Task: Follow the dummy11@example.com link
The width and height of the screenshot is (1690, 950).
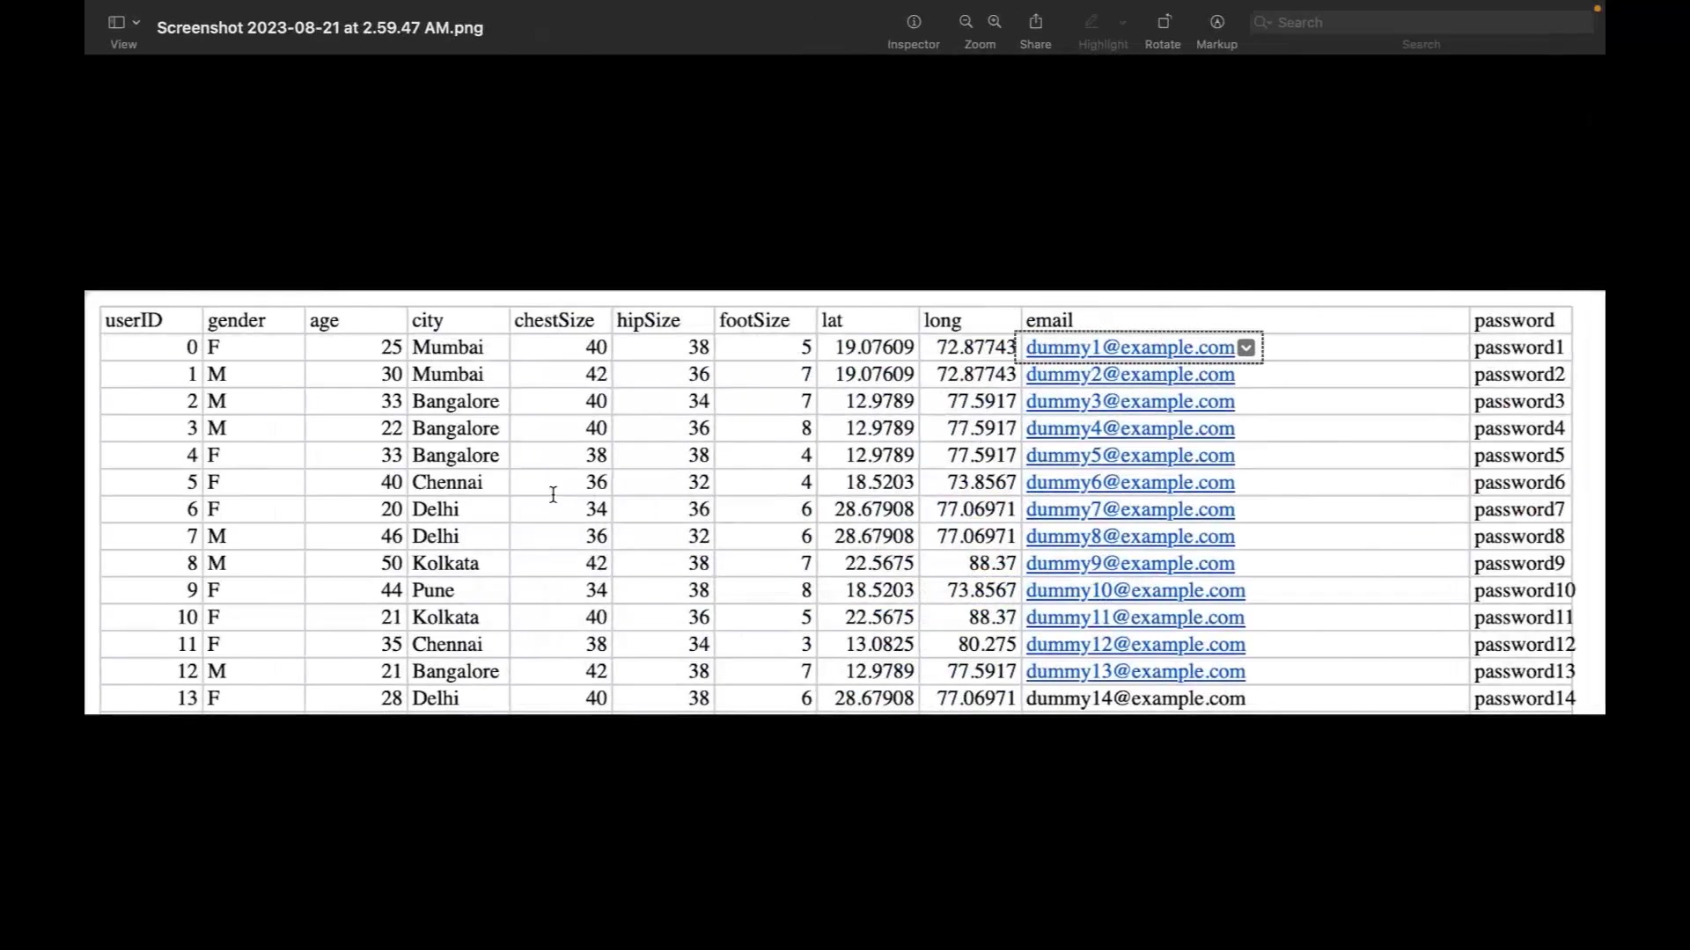Action: 1135,617
